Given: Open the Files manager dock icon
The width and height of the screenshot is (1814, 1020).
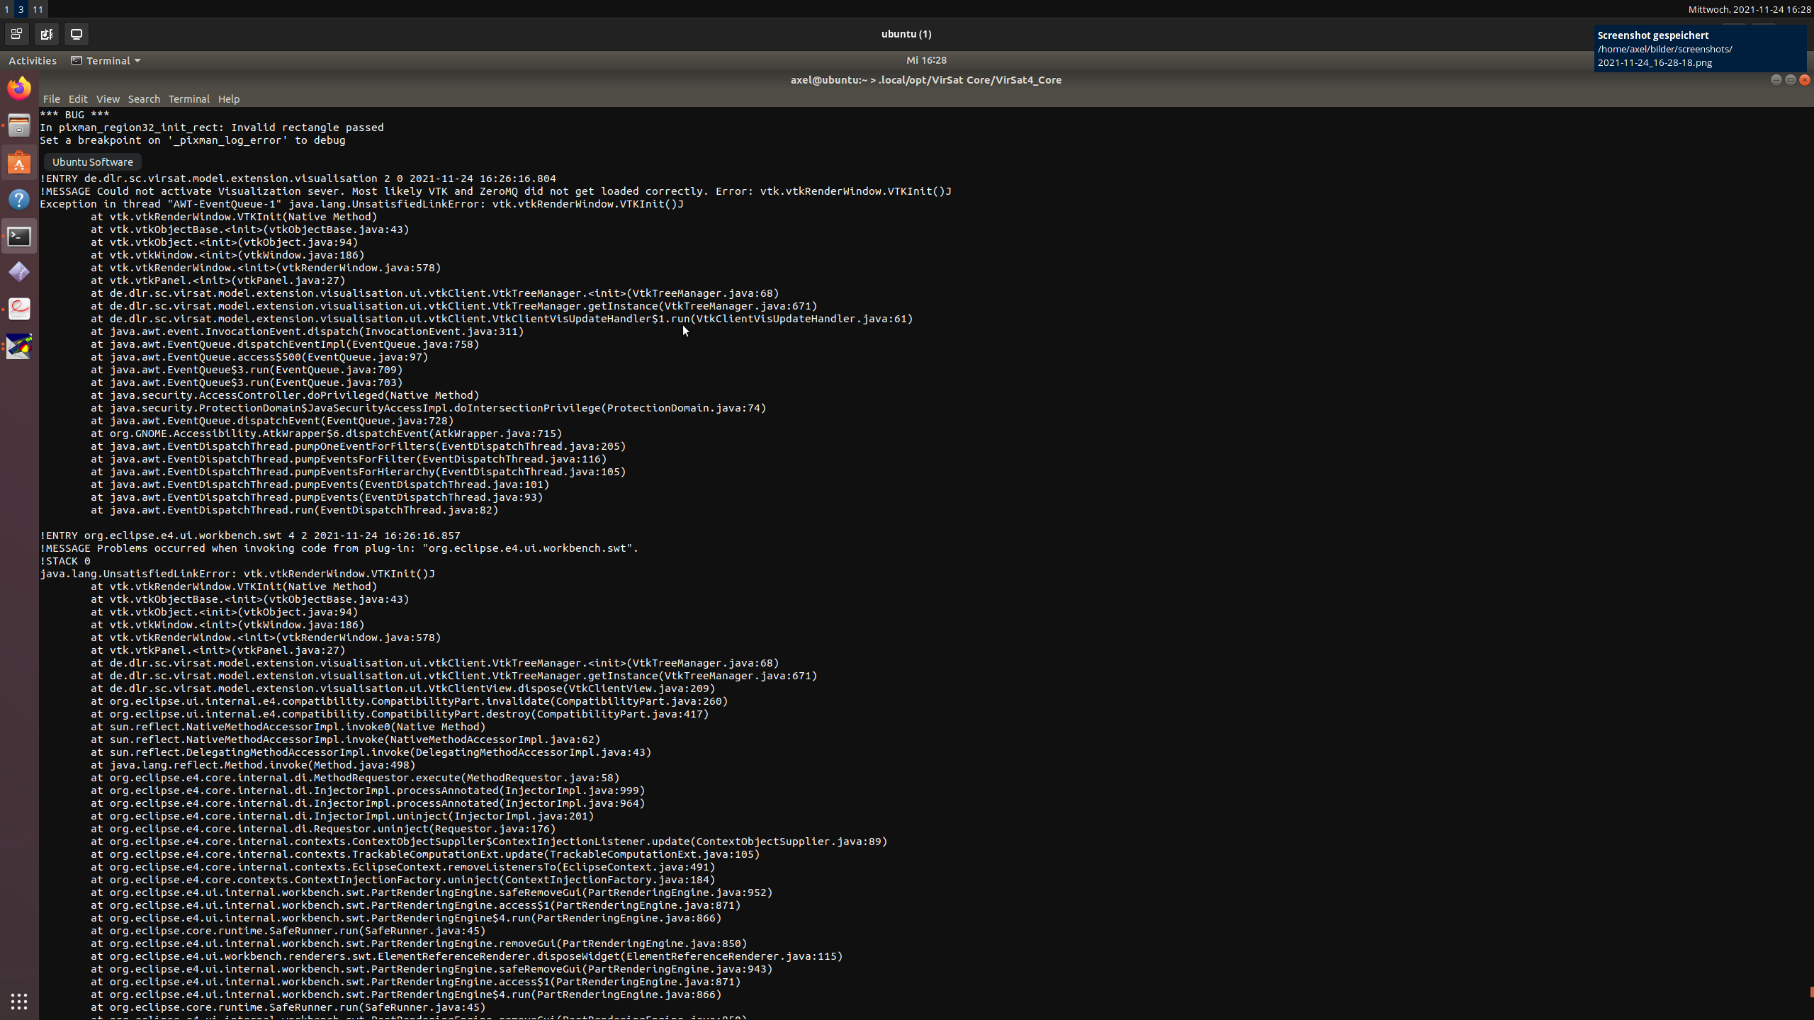Looking at the screenshot, I should coord(19,126).
